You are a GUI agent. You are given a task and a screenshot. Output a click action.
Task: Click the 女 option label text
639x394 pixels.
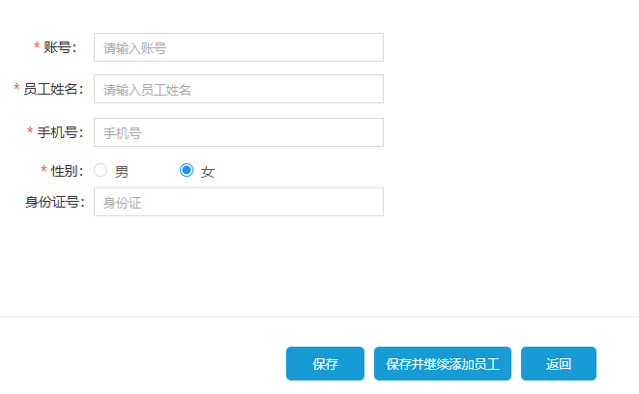click(208, 172)
